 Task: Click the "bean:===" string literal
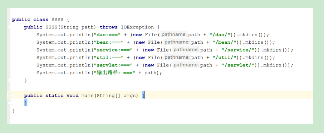coord(108,42)
